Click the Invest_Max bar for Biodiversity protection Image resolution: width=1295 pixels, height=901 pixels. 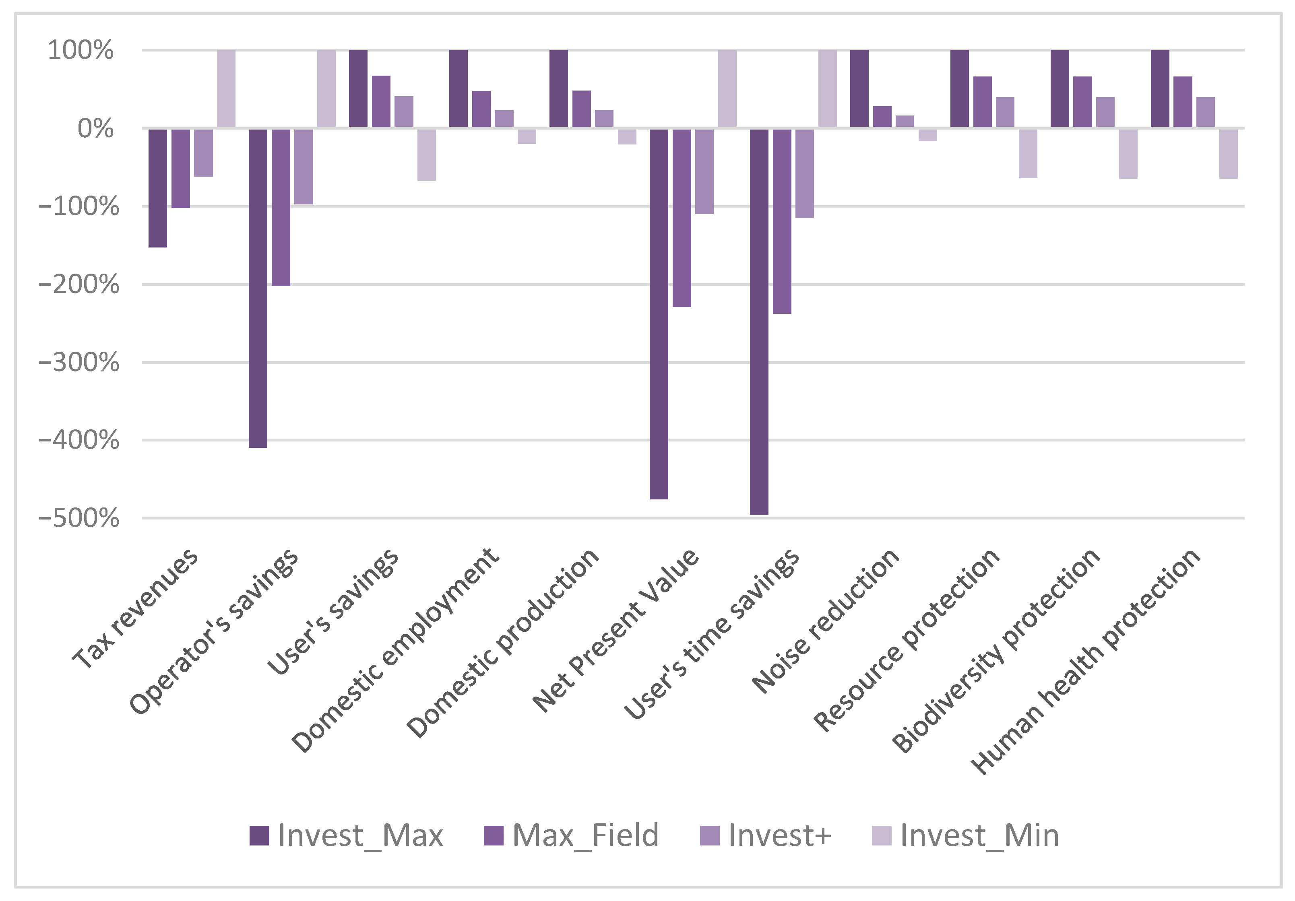coord(1060,89)
